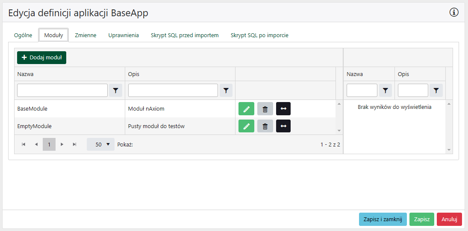Screen dimensions: 468x231
Task: Cancel editing with Anuluj button
Action: point(449,219)
